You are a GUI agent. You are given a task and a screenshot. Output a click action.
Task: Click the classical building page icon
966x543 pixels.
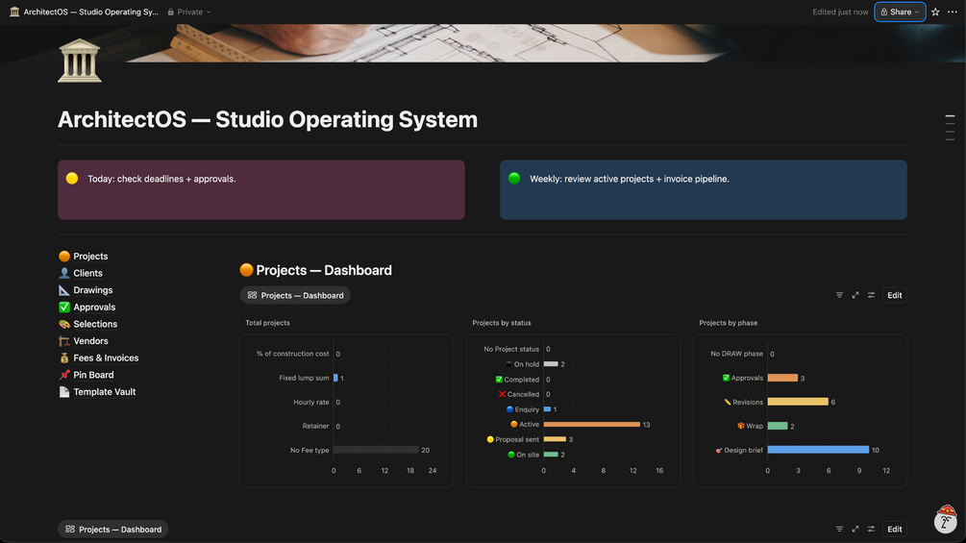(80, 61)
